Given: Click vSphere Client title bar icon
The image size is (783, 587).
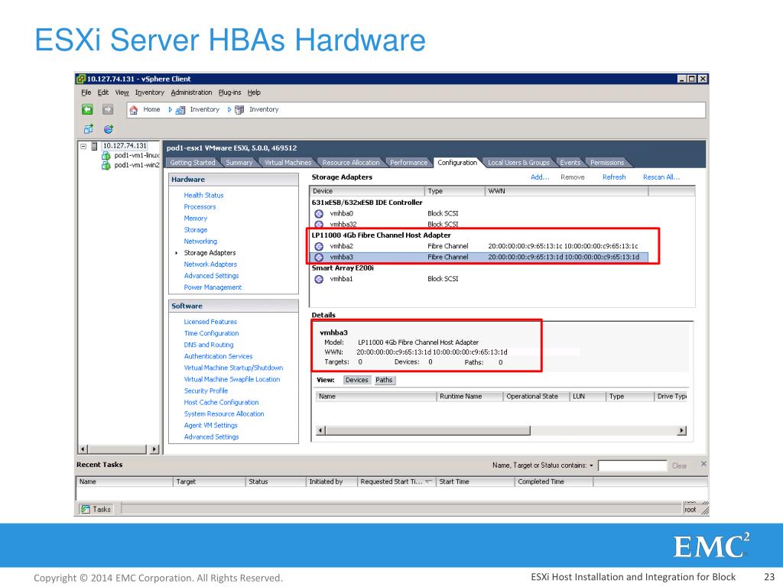Looking at the screenshot, I should click(x=80, y=79).
